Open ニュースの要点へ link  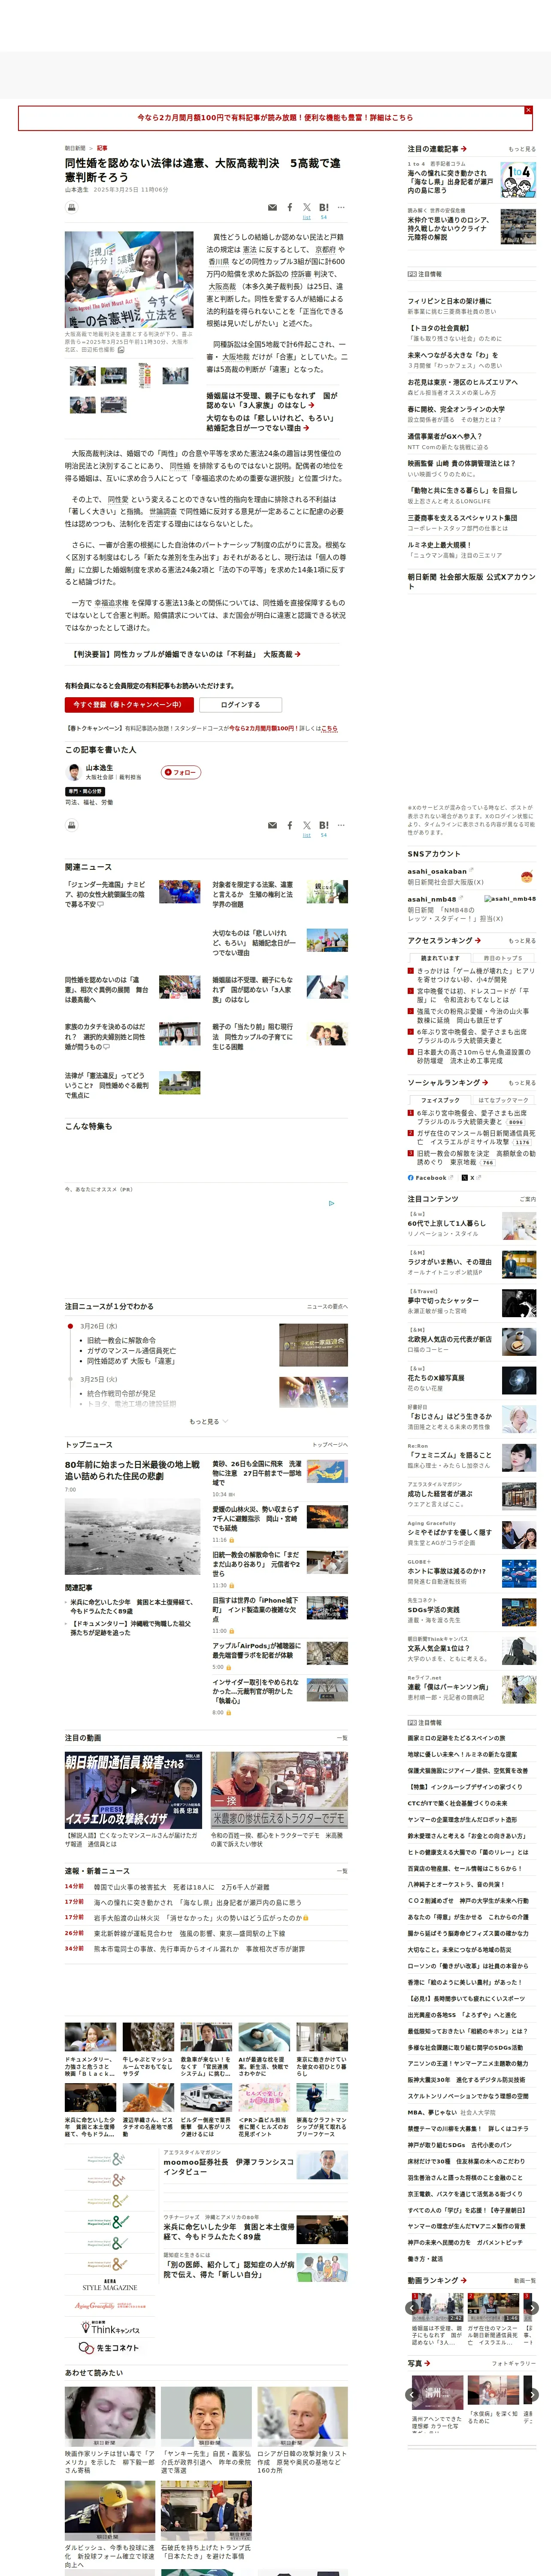click(327, 1307)
